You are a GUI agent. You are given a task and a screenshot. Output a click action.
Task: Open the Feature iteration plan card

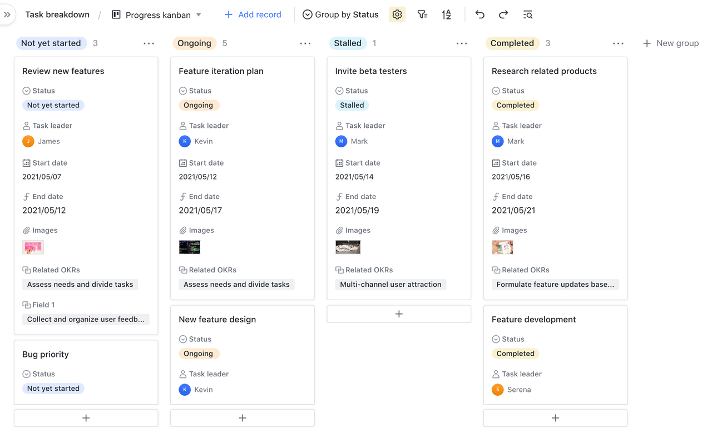221,71
